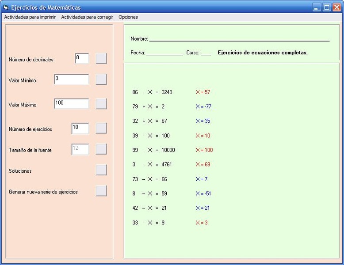Open the Opciones menu

(128, 17)
